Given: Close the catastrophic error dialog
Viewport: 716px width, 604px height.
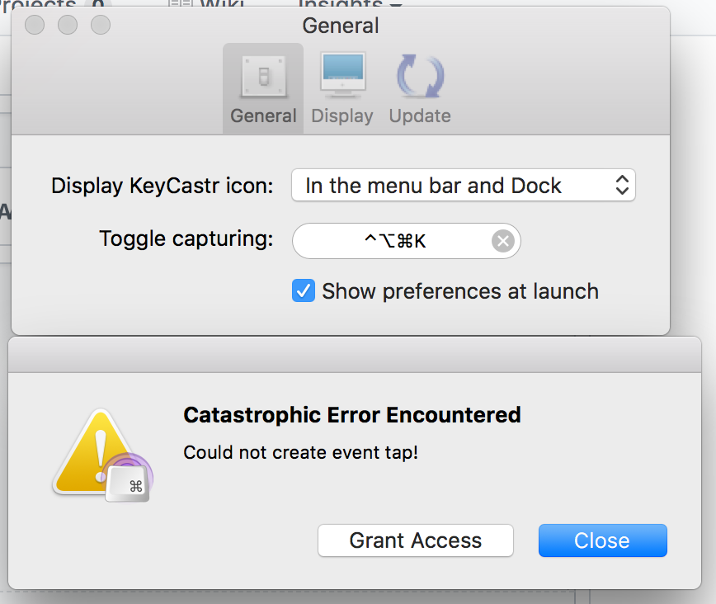Looking at the screenshot, I should [x=602, y=540].
